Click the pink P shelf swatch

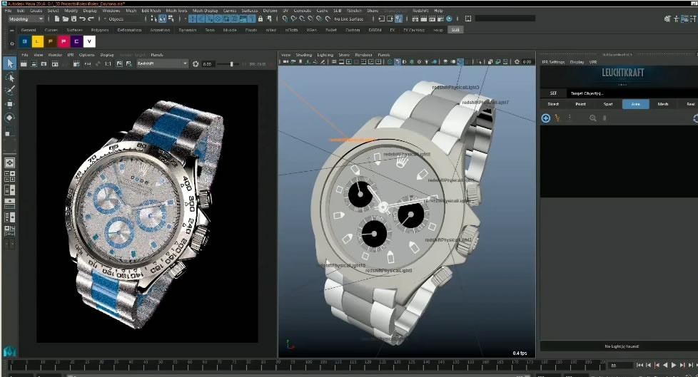64,41
